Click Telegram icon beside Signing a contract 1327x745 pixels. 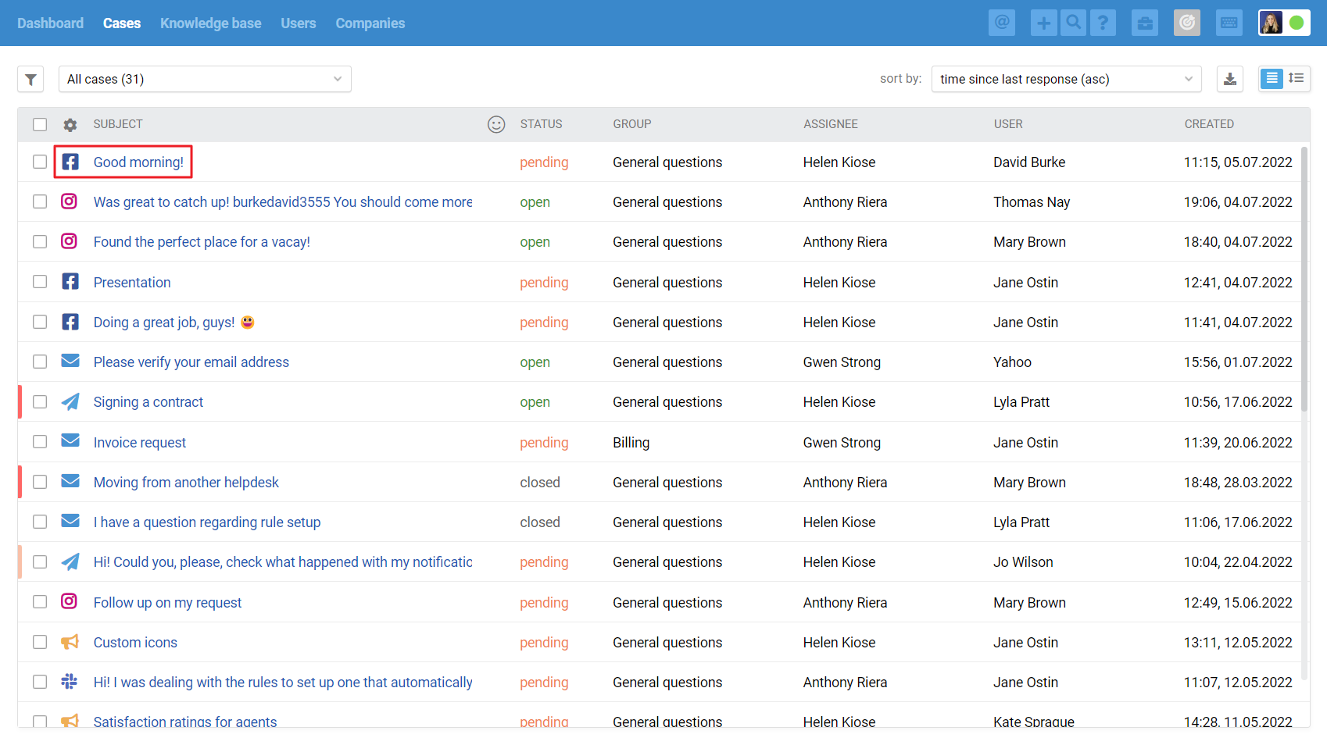click(x=70, y=401)
